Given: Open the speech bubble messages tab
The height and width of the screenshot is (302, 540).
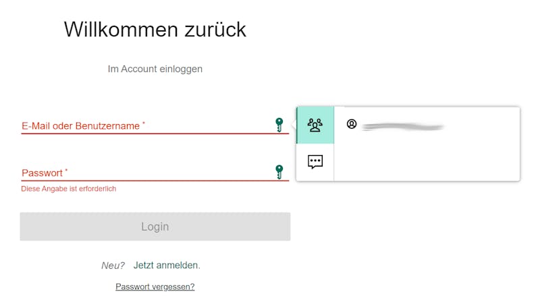Looking at the screenshot, I should pyautogui.click(x=315, y=162).
